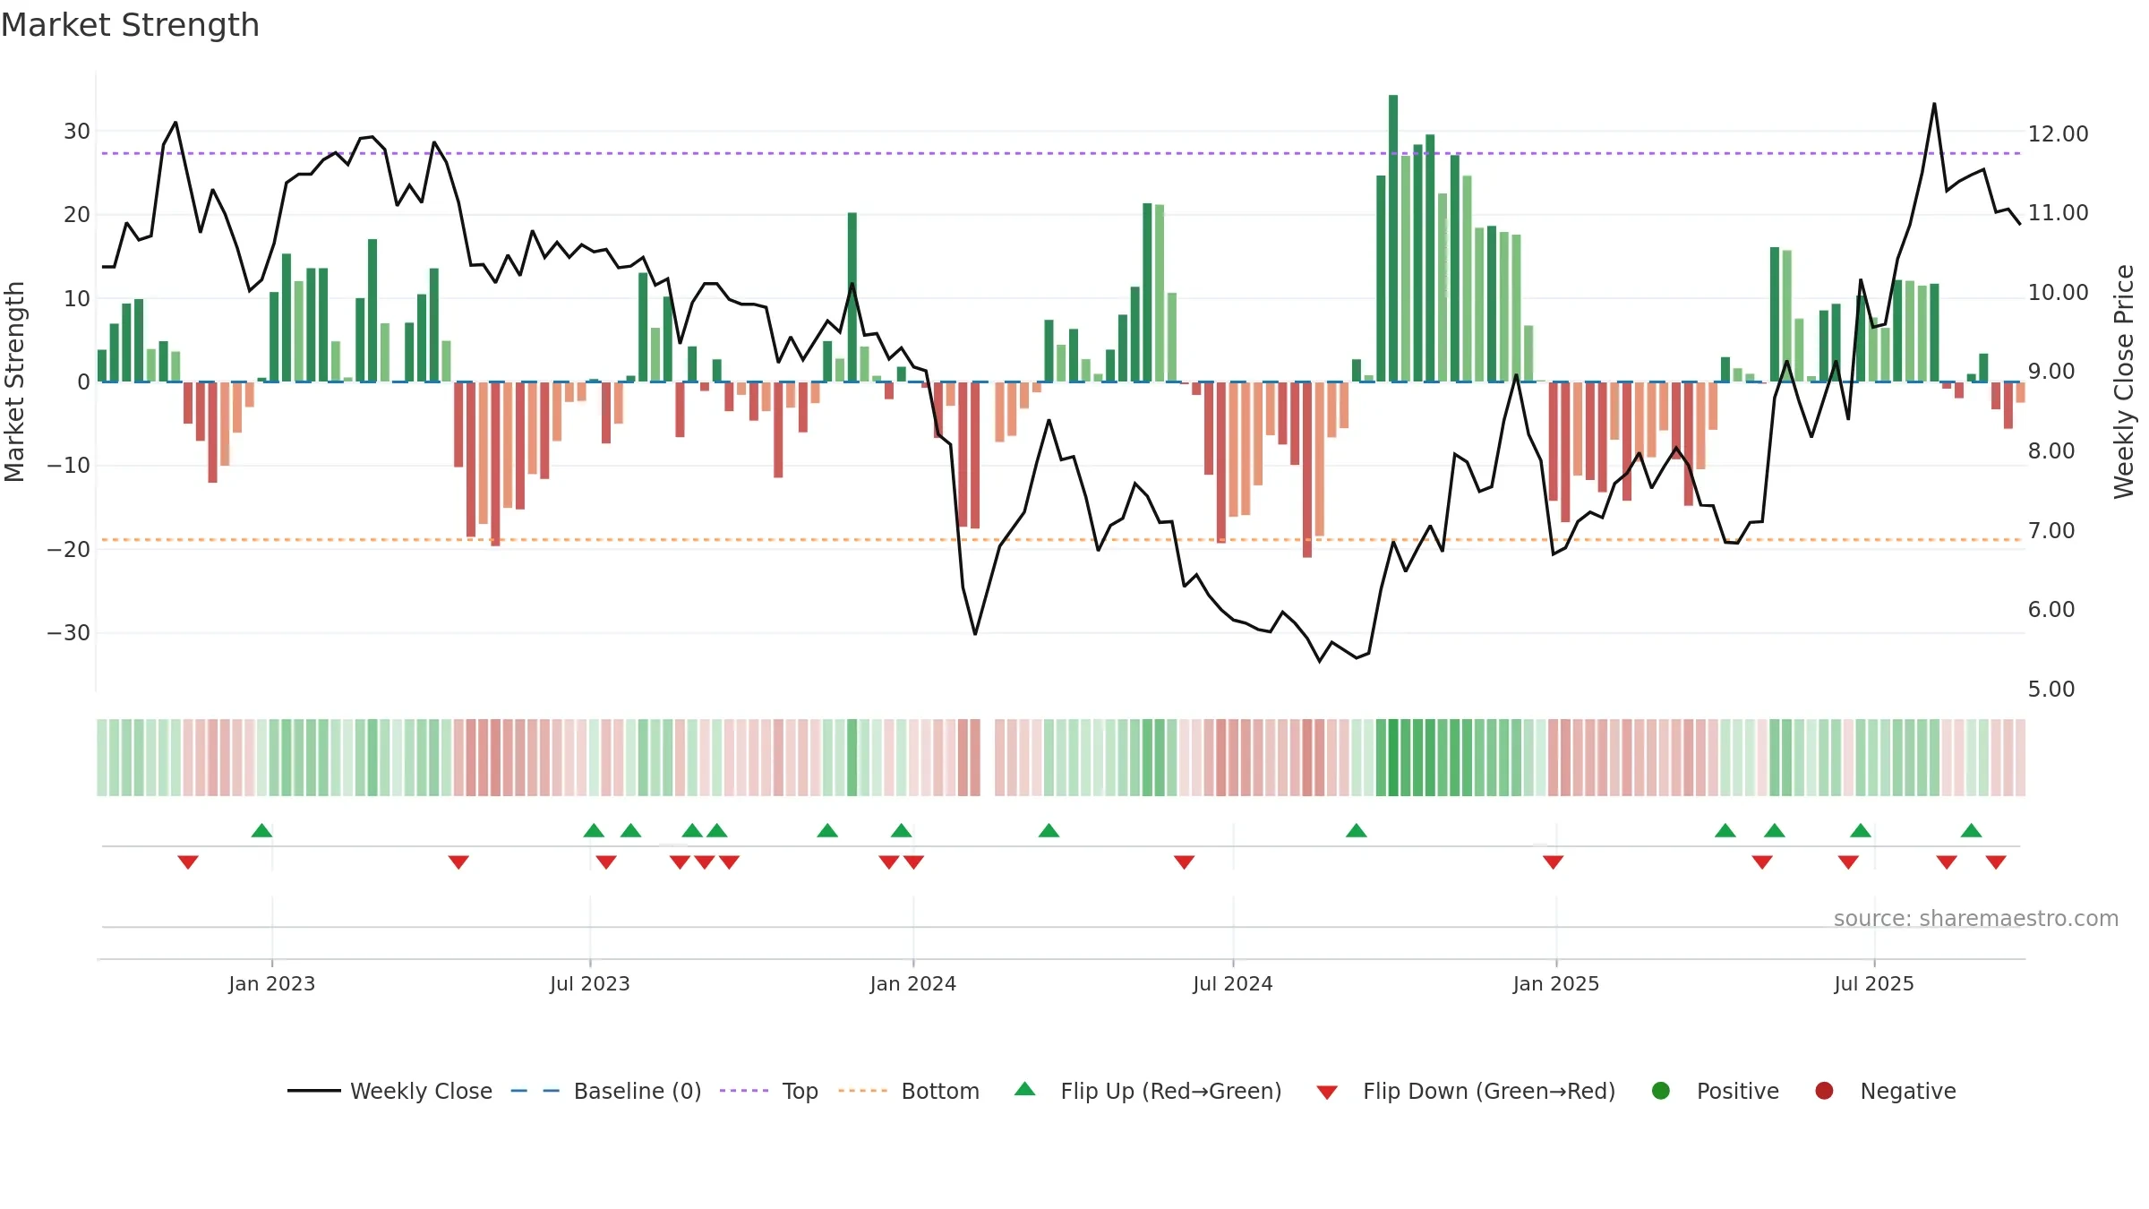This screenshot has height=1209, width=2149.
Task: Click the flip-down marker at Jan 2025
Action: pyautogui.click(x=1553, y=862)
